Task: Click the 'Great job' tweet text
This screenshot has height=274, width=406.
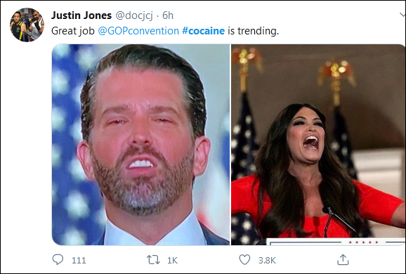Action: (73, 31)
